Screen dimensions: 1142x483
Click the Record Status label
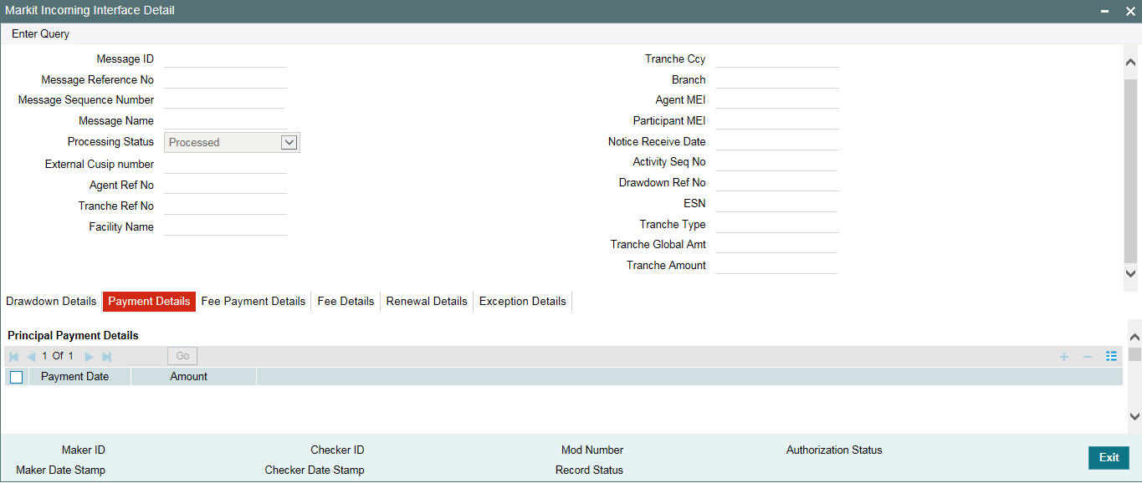[589, 470]
